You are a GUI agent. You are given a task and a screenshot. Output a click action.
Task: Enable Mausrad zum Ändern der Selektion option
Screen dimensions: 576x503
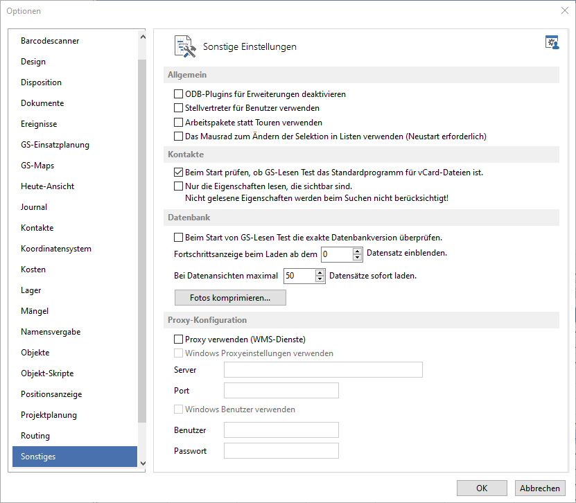click(x=178, y=136)
